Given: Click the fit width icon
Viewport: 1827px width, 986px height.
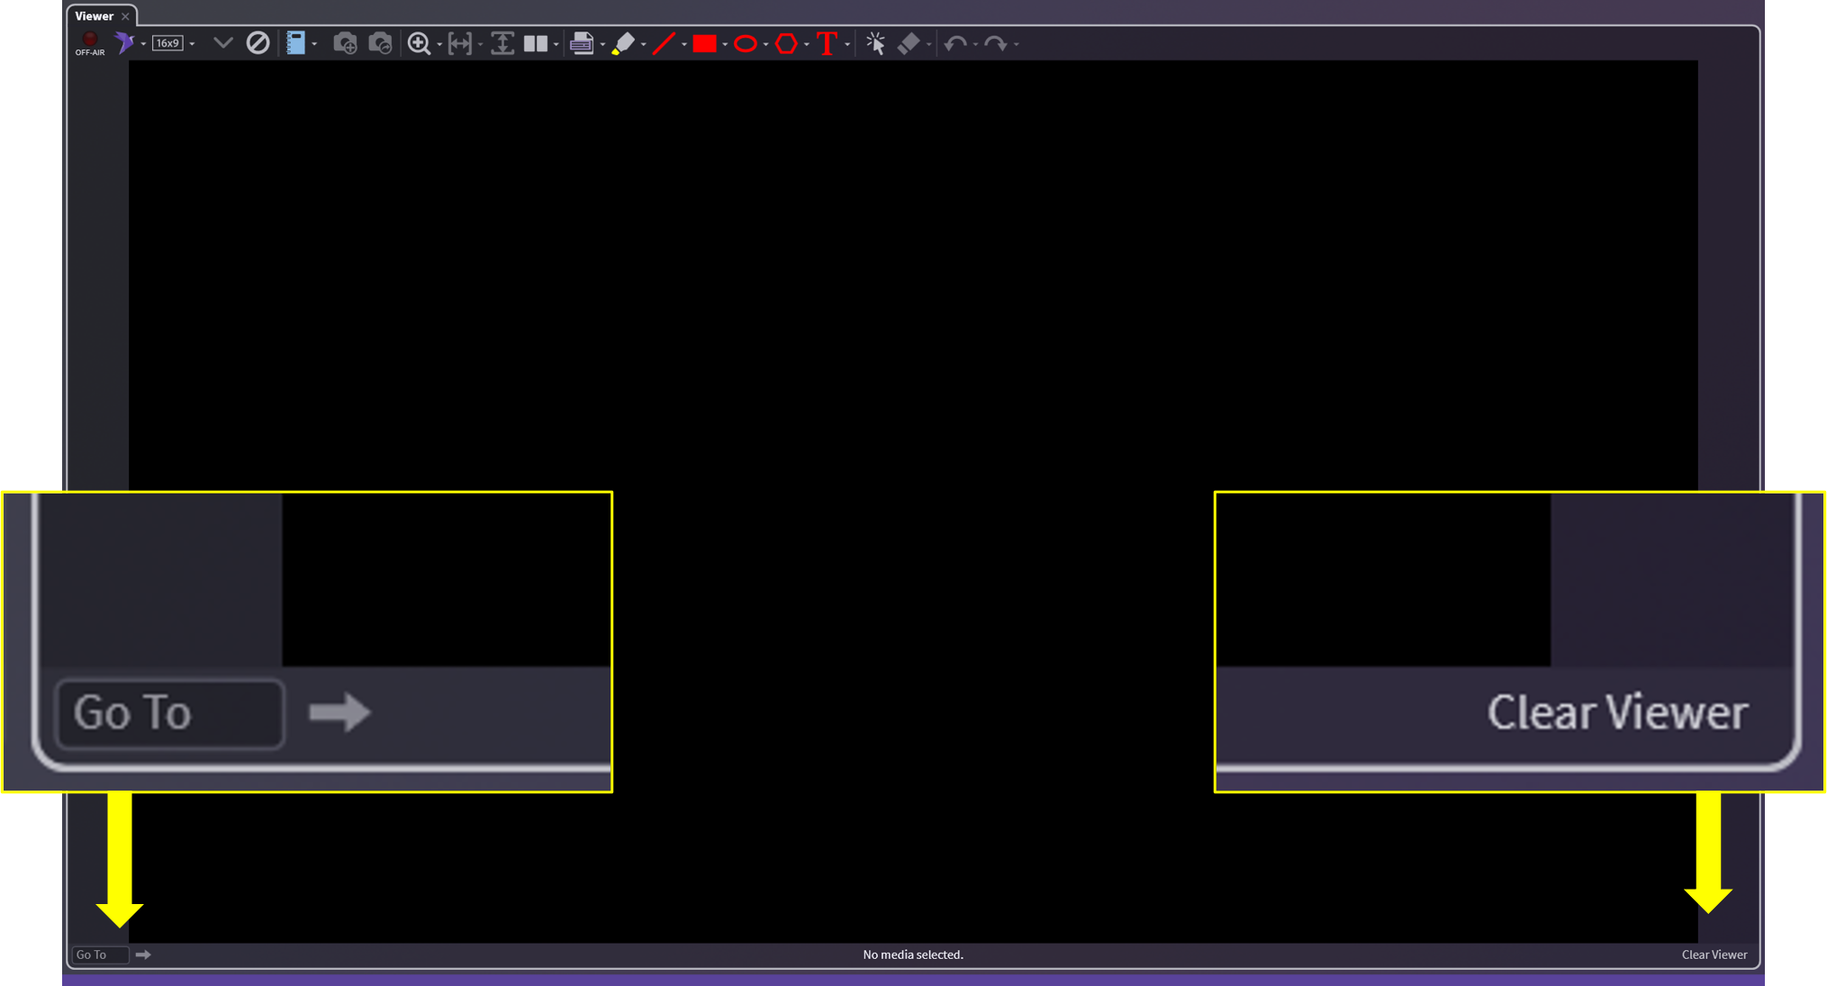Looking at the screenshot, I should coord(459,42).
